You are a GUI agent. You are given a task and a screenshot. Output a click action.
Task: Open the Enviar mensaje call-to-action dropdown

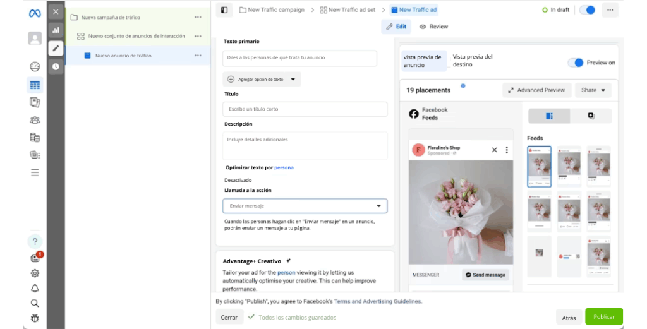click(305, 206)
